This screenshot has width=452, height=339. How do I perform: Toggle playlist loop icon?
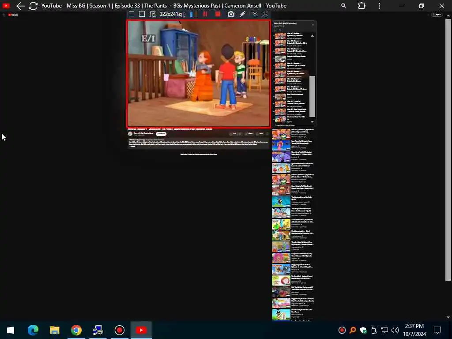click(276, 30)
